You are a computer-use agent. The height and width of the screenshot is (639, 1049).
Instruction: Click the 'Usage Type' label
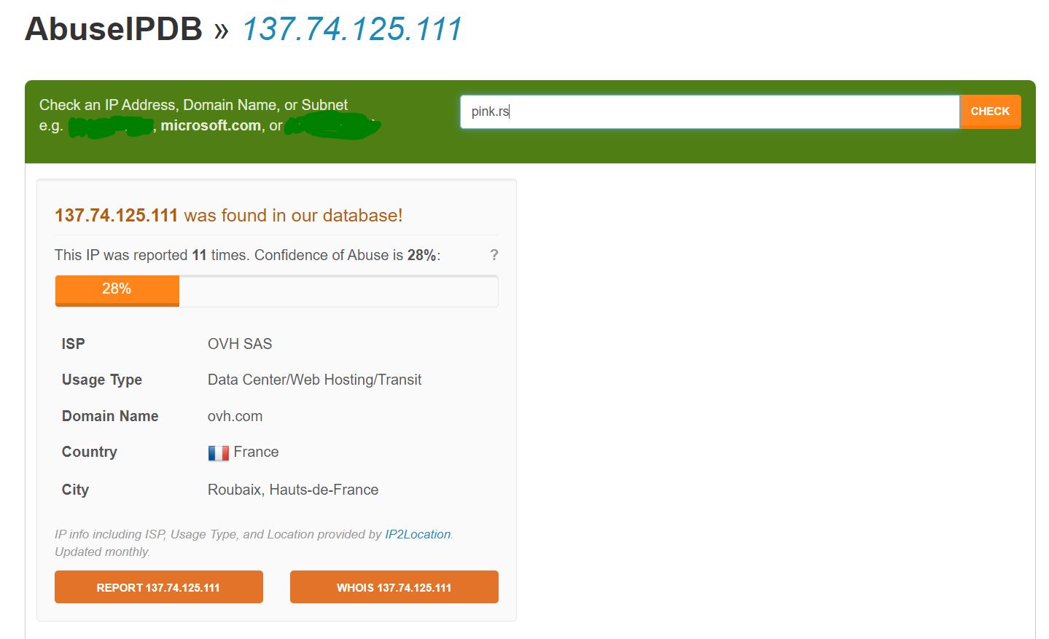[x=102, y=380]
